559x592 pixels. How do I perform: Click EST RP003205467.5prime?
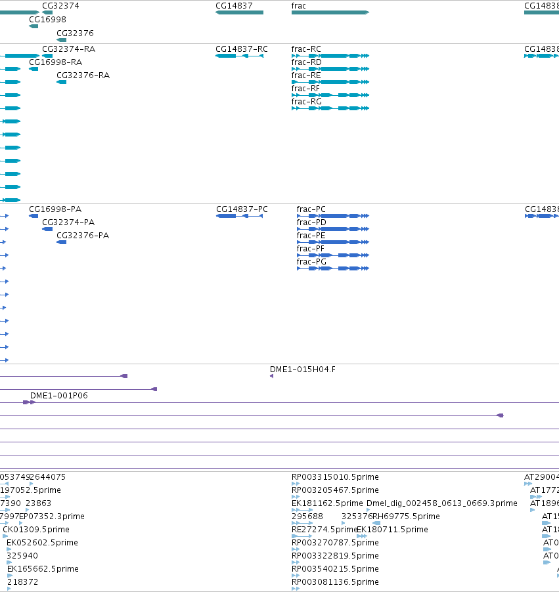click(296, 497)
